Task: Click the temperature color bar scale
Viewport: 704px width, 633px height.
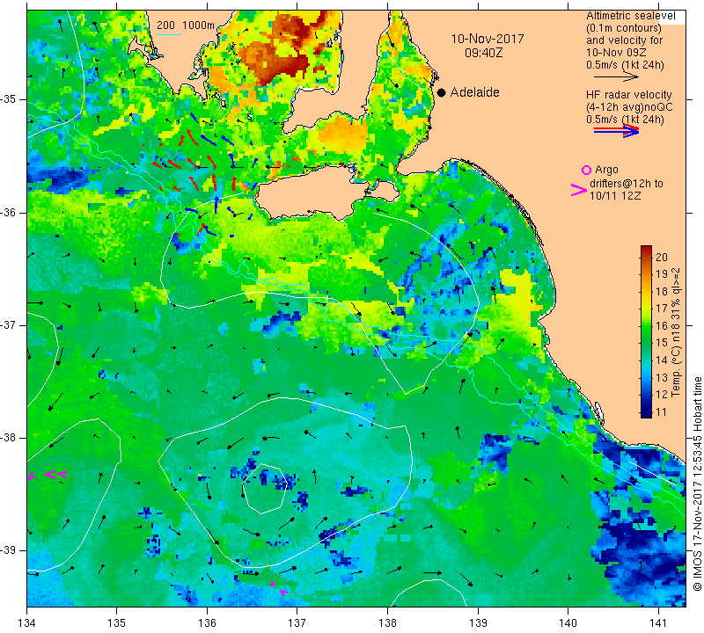Action: pyautogui.click(x=646, y=331)
